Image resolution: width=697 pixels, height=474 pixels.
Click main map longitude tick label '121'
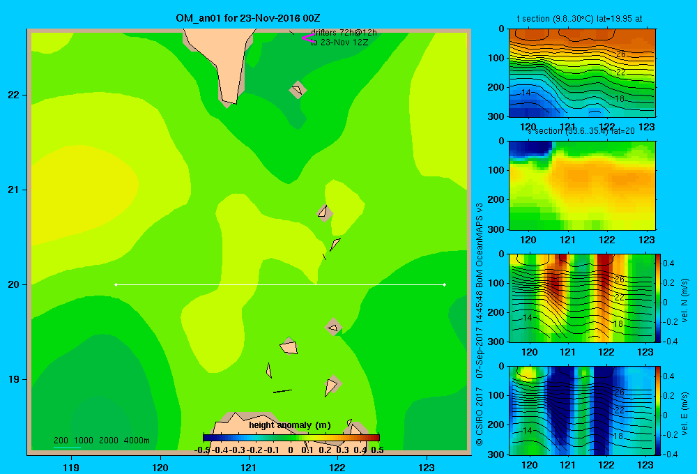coord(249,467)
